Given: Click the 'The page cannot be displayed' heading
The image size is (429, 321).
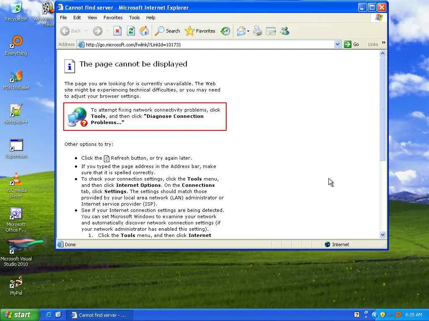Looking at the screenshot, I should (x=133, y=64).
